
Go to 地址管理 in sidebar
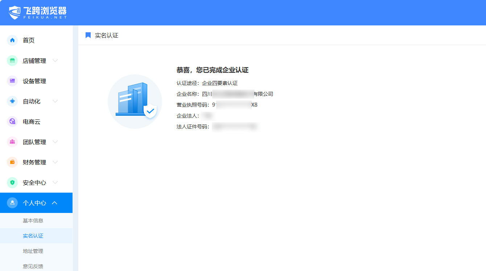pyautogui.click(x=33, y=251)
